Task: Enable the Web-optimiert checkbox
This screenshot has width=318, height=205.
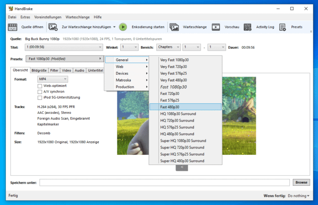Action: pos(40,86)
